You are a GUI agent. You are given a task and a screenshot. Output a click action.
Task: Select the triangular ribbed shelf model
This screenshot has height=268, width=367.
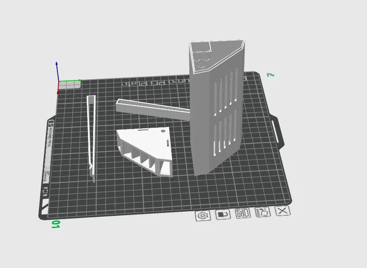point(145,149)
